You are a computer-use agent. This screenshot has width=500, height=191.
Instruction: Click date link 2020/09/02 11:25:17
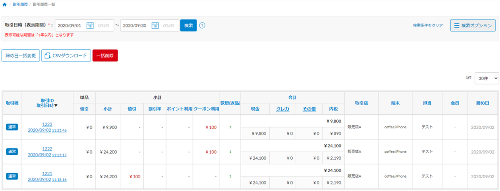pyautogui.click(x=47, y=154)
